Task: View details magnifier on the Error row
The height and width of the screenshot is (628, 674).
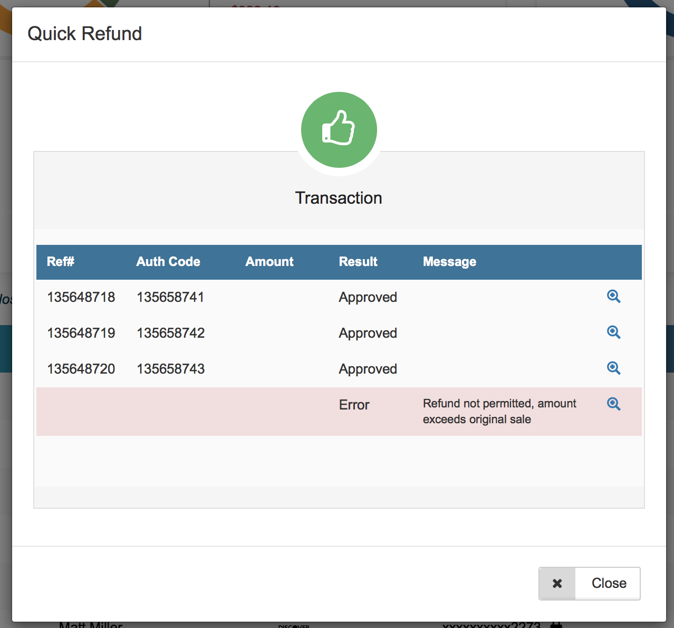Action: pos(613,404)
